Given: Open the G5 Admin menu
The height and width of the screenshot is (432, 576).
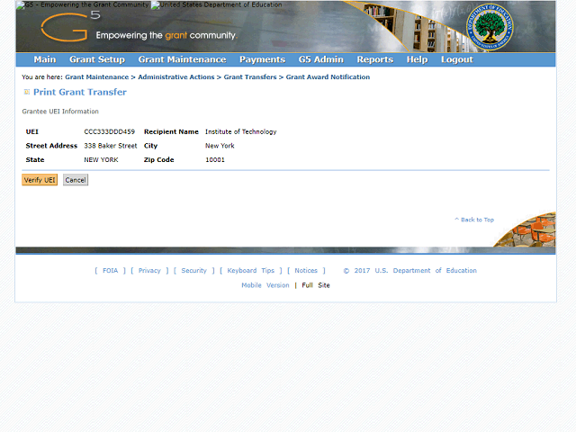Looking at the screenshot, I should pos(320,59).
